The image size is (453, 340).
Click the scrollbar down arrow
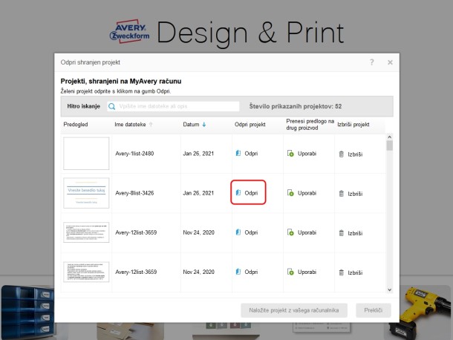click(388, 291)
